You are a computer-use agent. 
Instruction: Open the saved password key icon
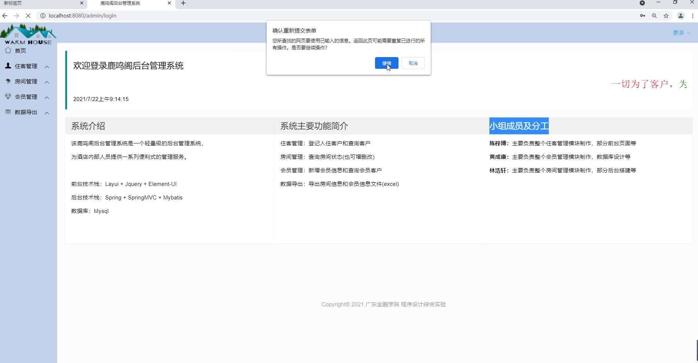[642, 16]
